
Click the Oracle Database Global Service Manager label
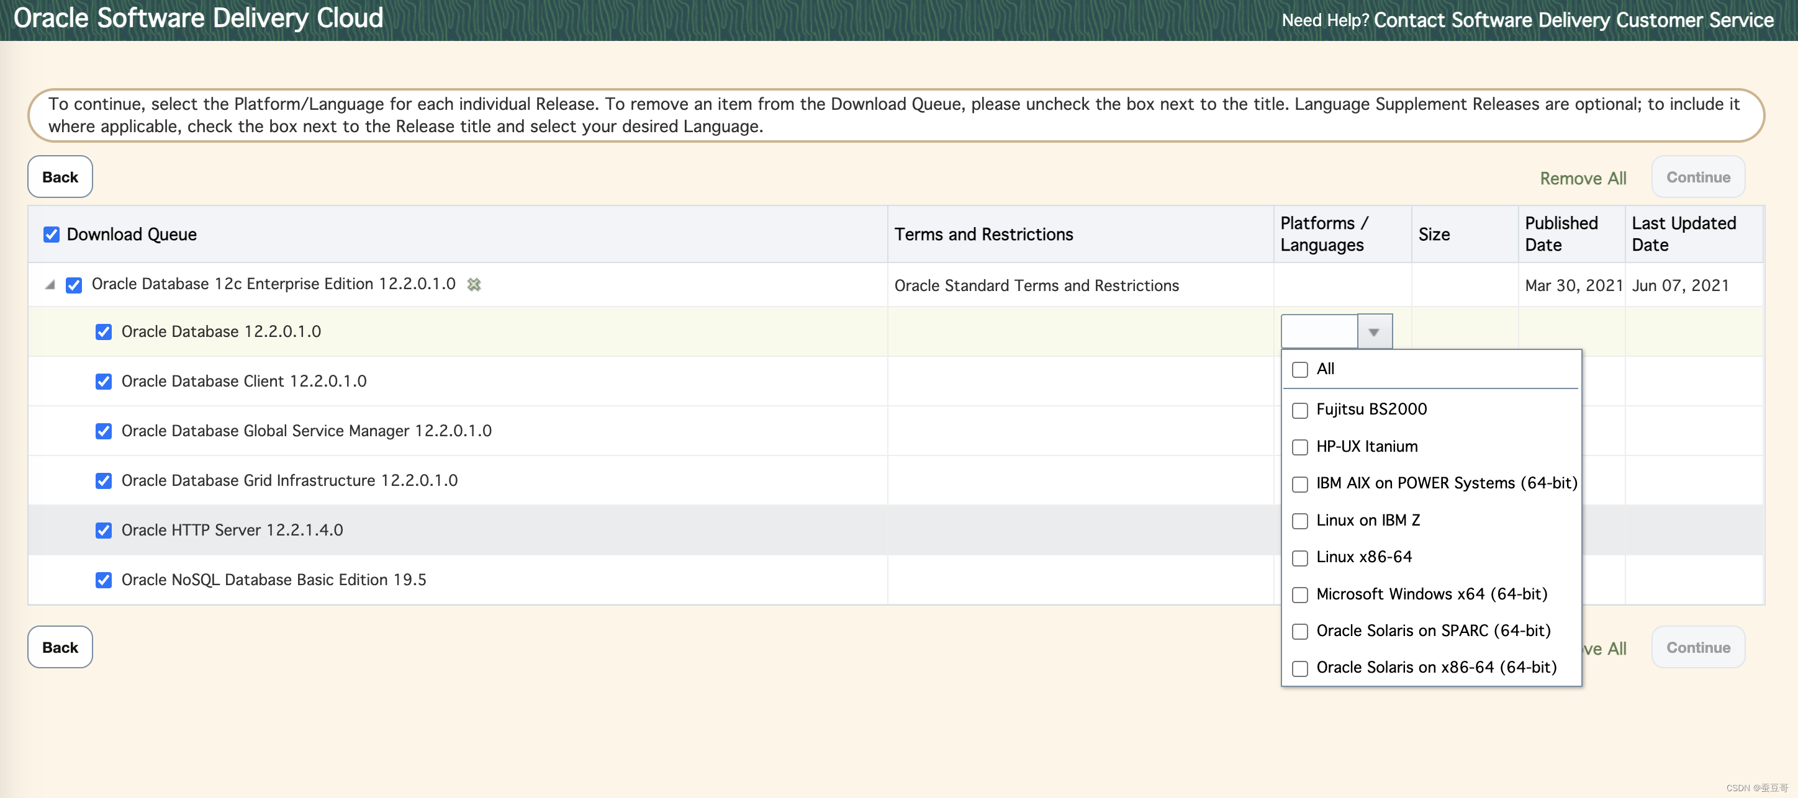[x=307, y=431]
